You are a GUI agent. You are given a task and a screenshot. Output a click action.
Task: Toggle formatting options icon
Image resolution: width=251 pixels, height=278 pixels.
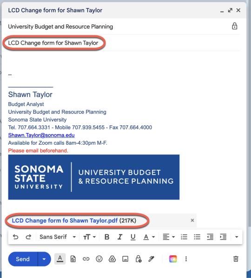click(60, 259)
